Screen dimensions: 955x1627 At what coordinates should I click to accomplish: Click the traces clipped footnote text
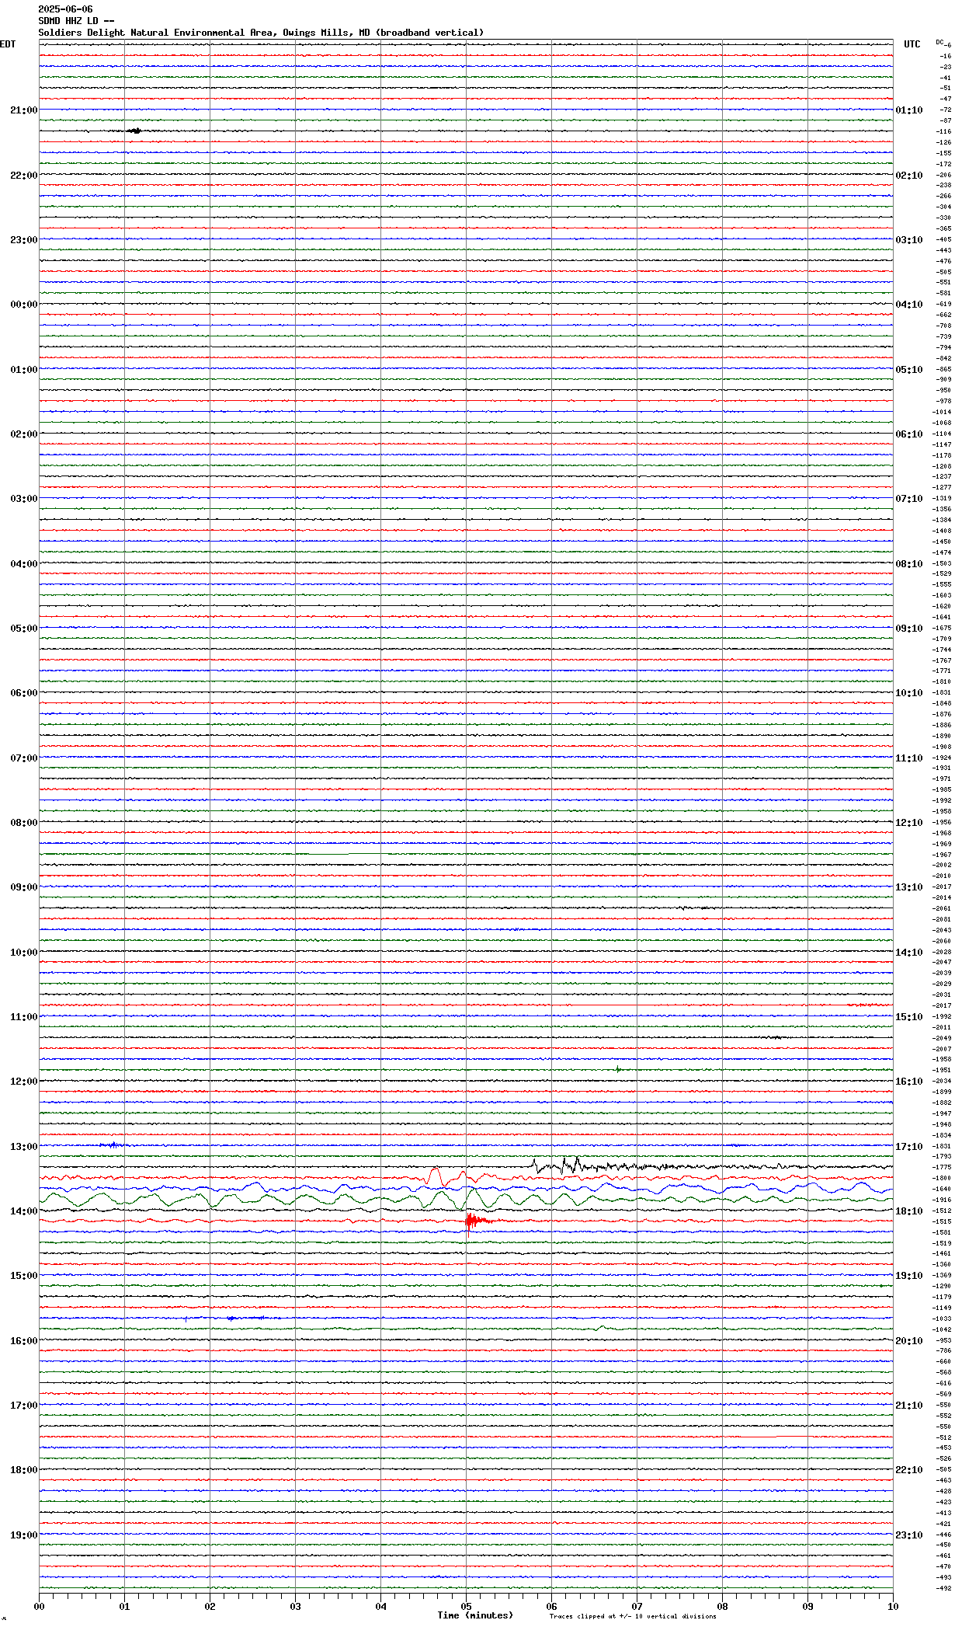[x=633, y=1617]
